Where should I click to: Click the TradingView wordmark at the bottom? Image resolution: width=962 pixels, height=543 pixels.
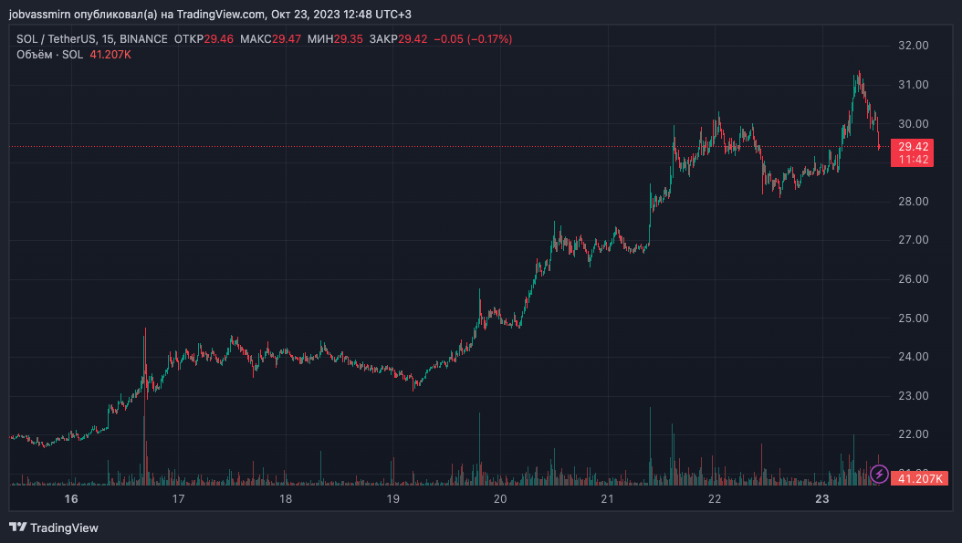pyautogui.click(x=65, y=527)
